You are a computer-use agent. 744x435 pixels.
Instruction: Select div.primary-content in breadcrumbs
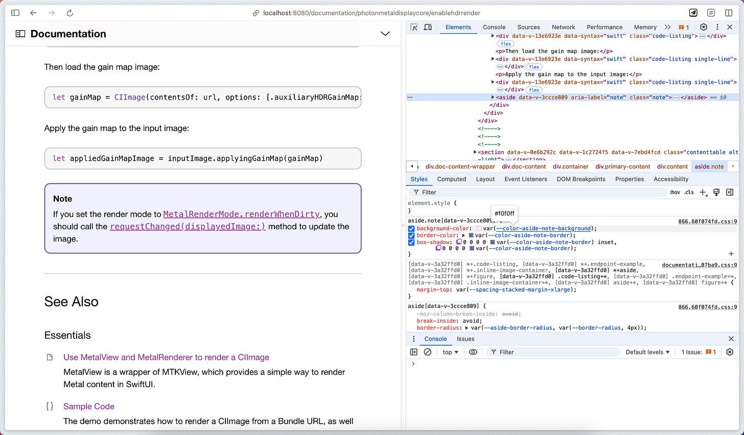622,166
